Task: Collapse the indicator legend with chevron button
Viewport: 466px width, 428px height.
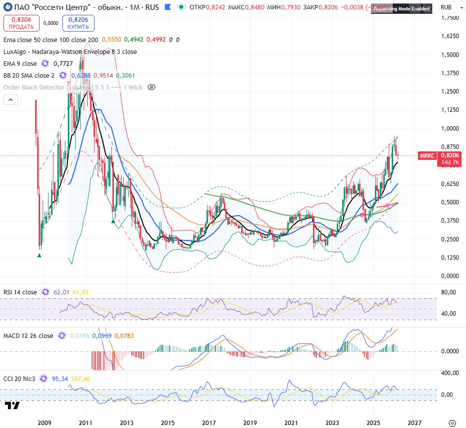Action: click(11, 100)
